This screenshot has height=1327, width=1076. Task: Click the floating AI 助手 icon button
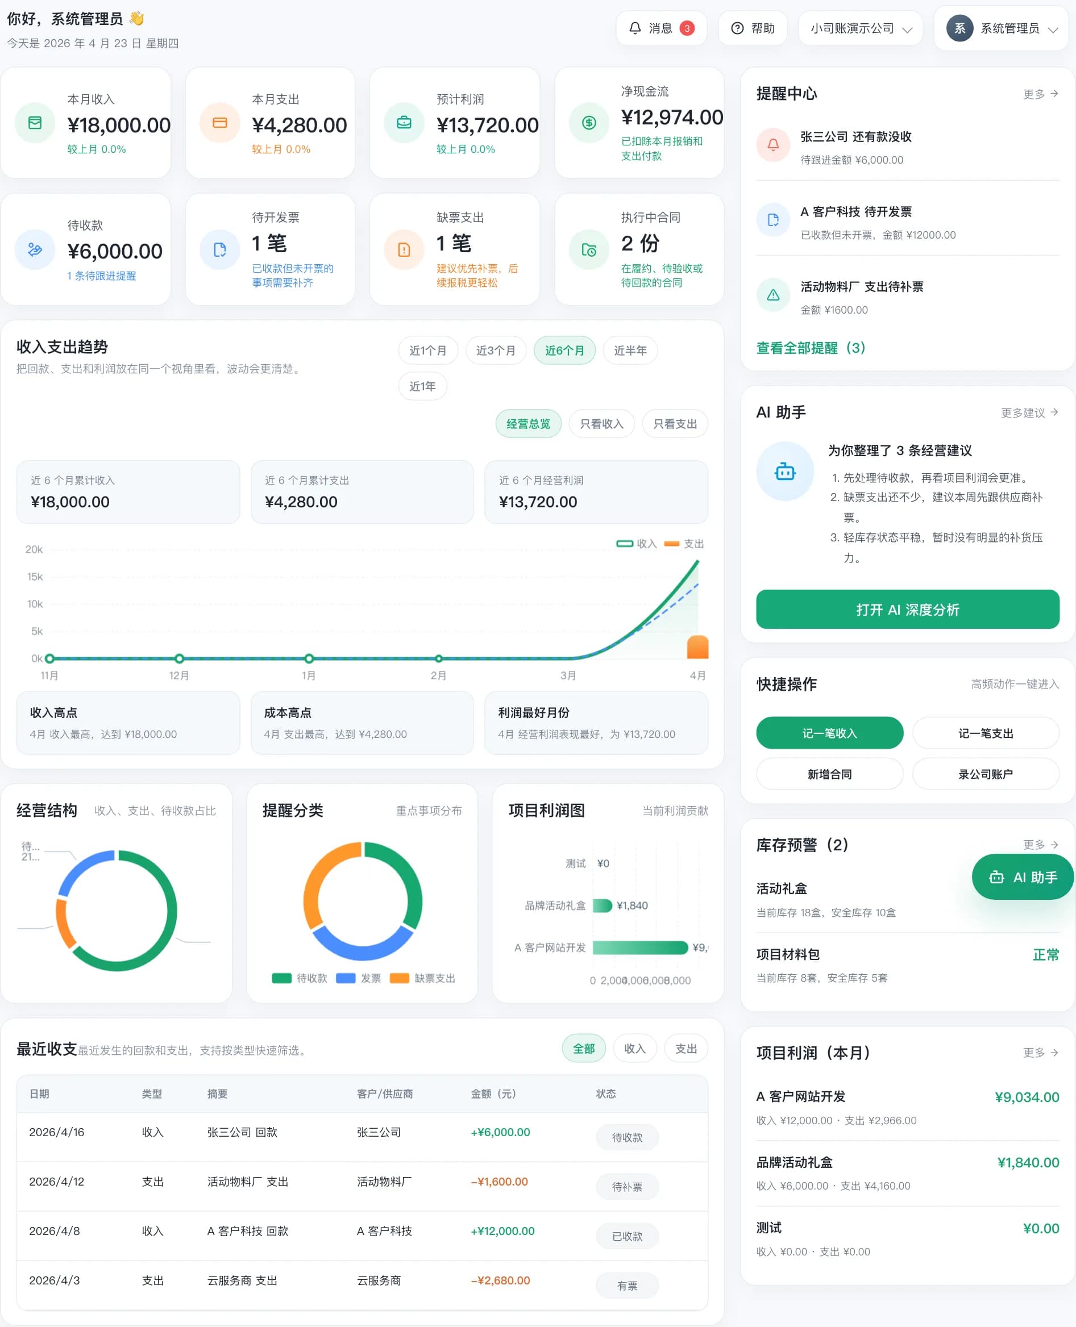[1021, 877]
